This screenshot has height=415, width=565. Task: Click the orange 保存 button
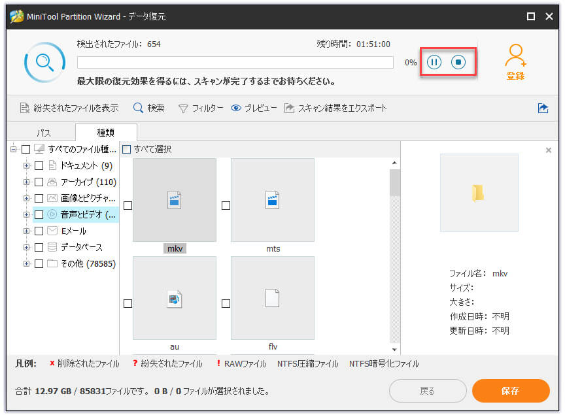(510, 391)
